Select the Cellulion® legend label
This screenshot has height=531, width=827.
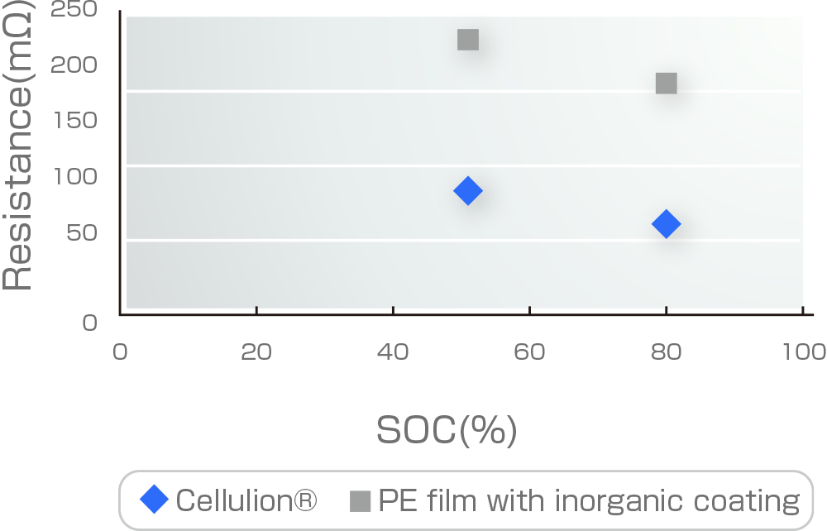pos(246,500)
